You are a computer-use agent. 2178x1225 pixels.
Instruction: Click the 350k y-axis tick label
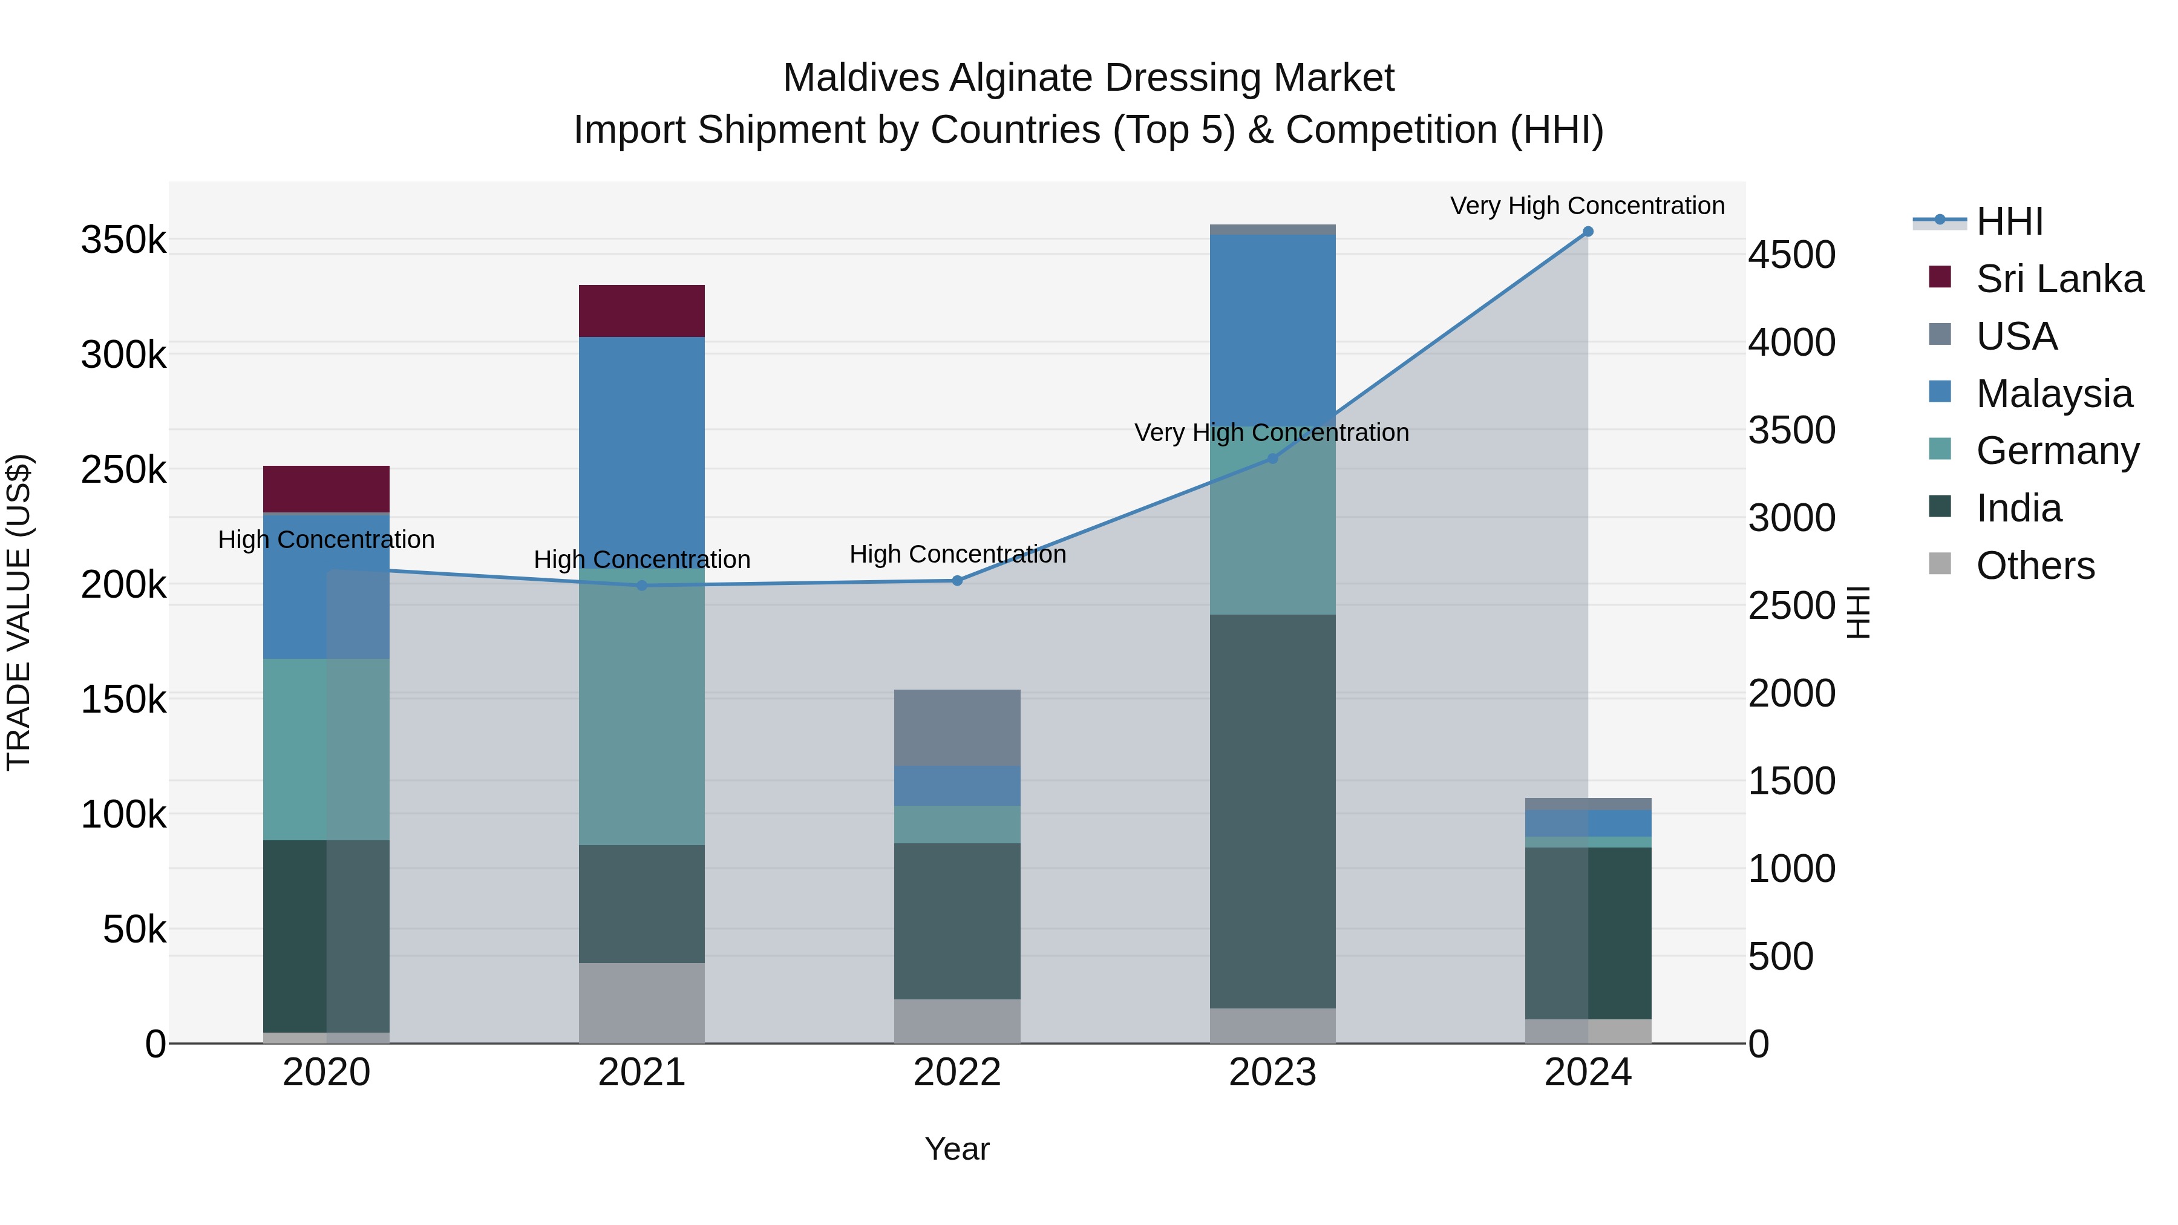pos(123,240)
